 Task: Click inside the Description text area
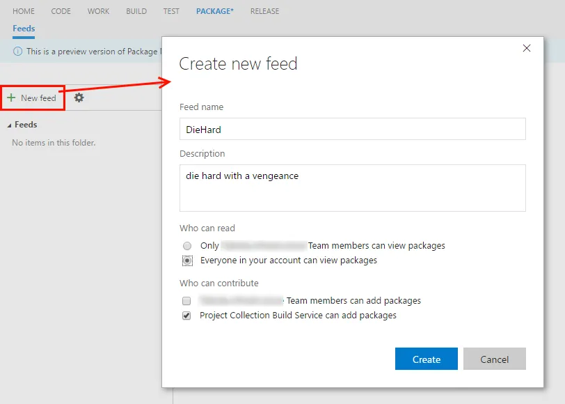(x=351, y=187)
